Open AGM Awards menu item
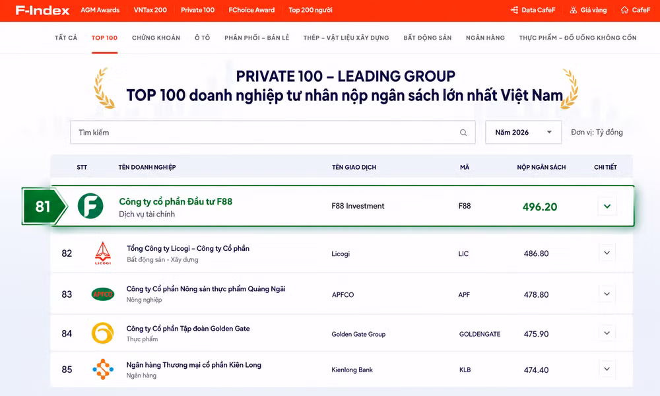 (100, 10)
